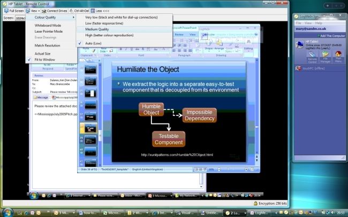
Task: Click New Slide in PowerPoint ribbon
Action: (103, 50)
